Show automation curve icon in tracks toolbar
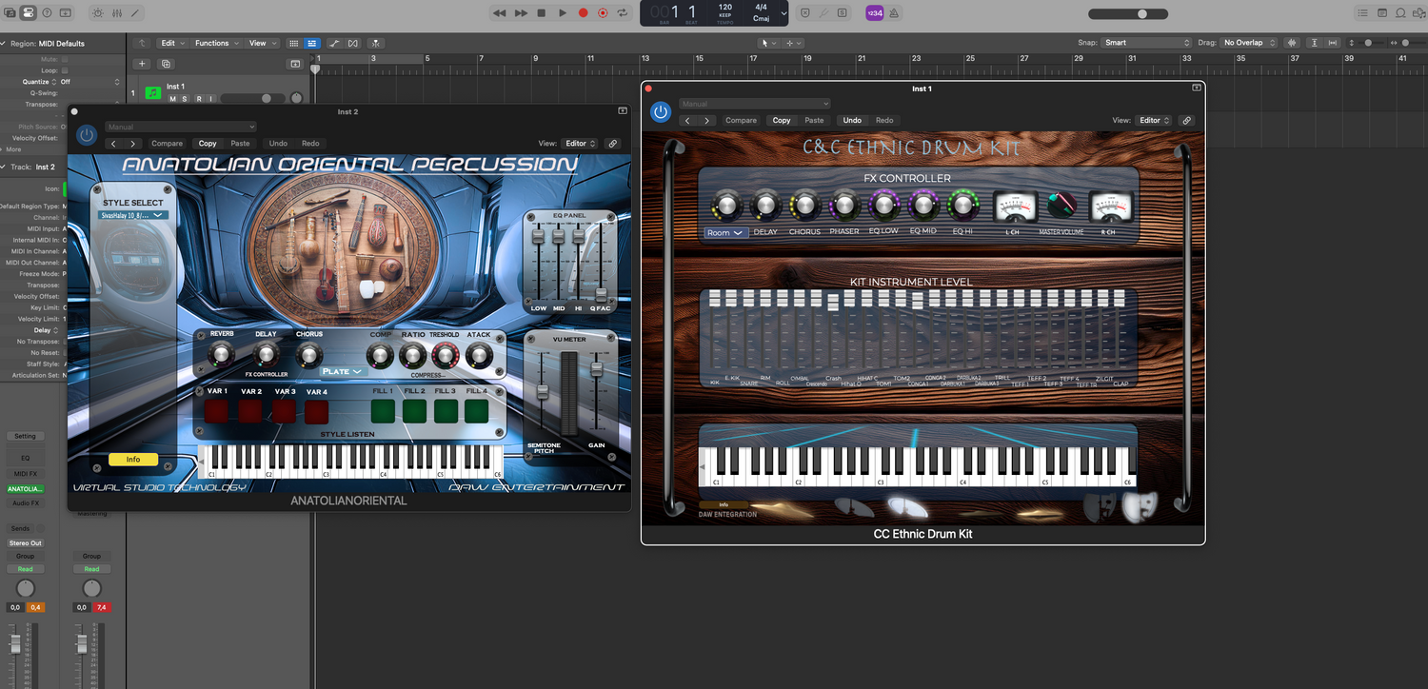Screen dimensions: 1428x689 335,43
